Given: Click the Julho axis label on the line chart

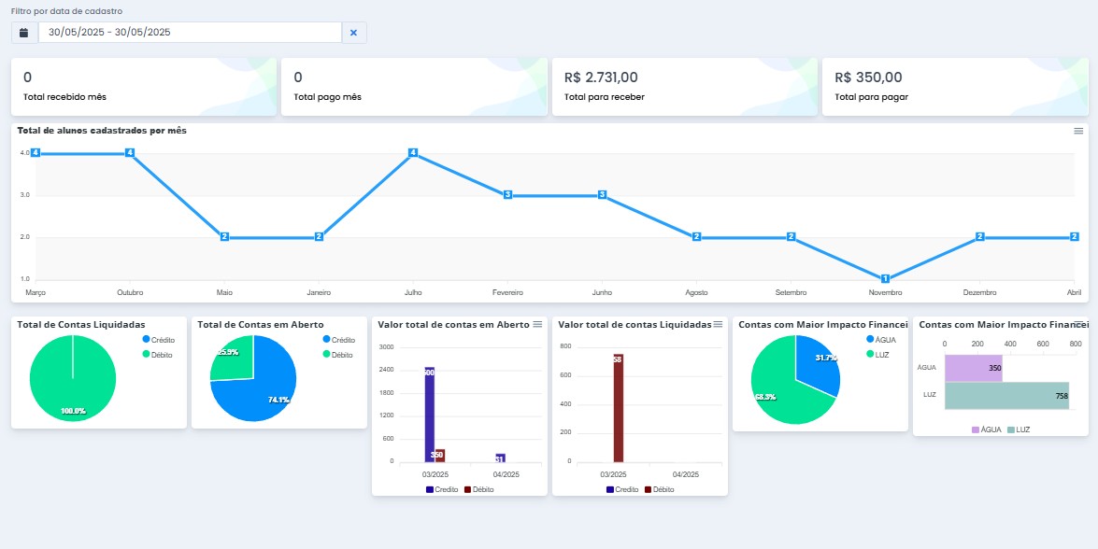Looking at the screenshot, I should coord(413,292).
